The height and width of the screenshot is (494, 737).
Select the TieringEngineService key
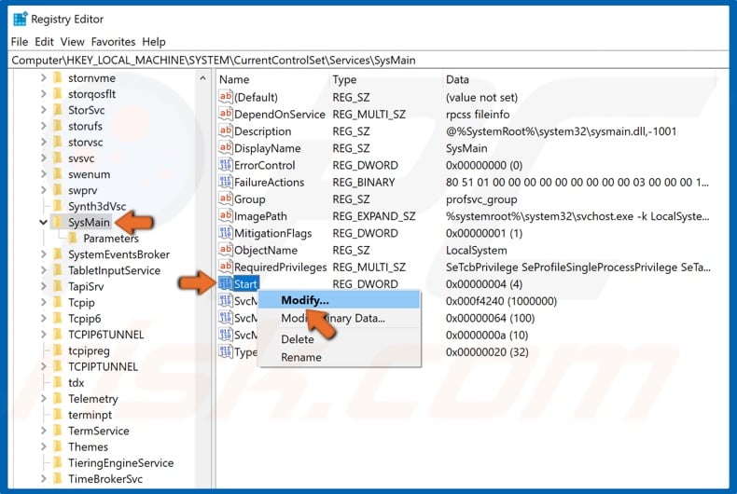pos(120,462)
